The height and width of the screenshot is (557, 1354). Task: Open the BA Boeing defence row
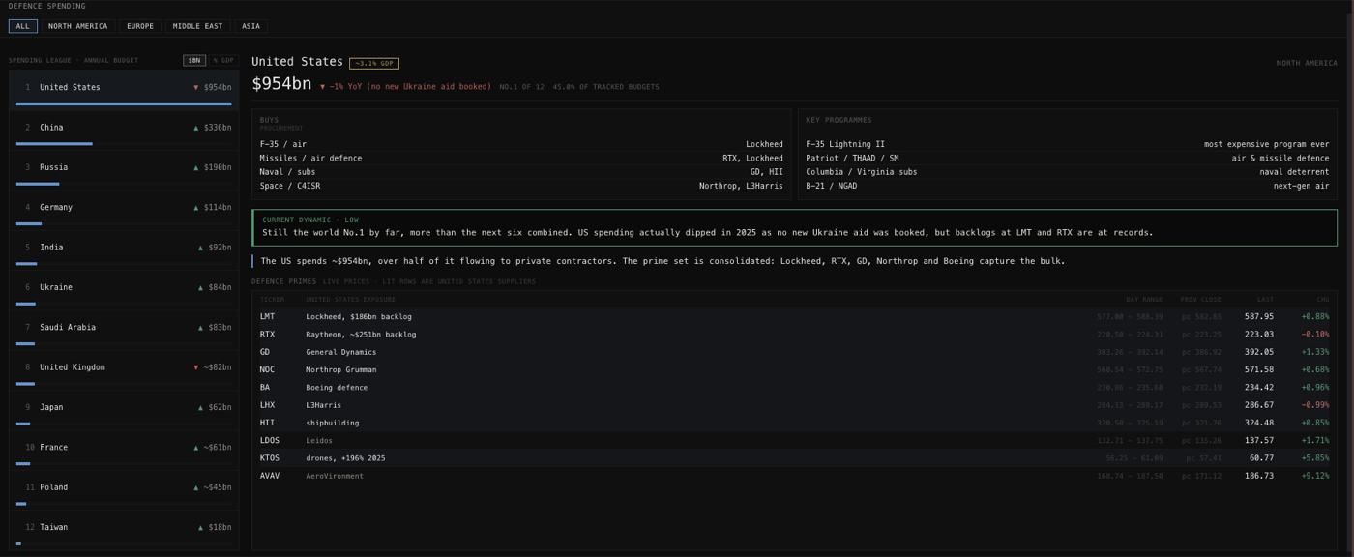[x=795, y=387]
